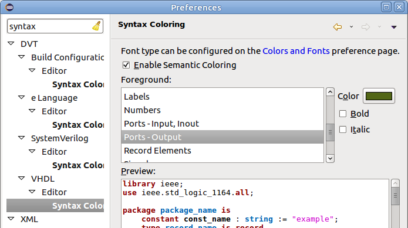
Task: Click the forward navigation arrow
Action: click(x=366, y=27)
